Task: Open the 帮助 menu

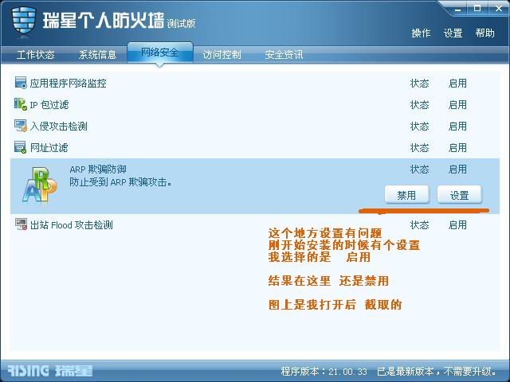Action: tap(485, 33)
